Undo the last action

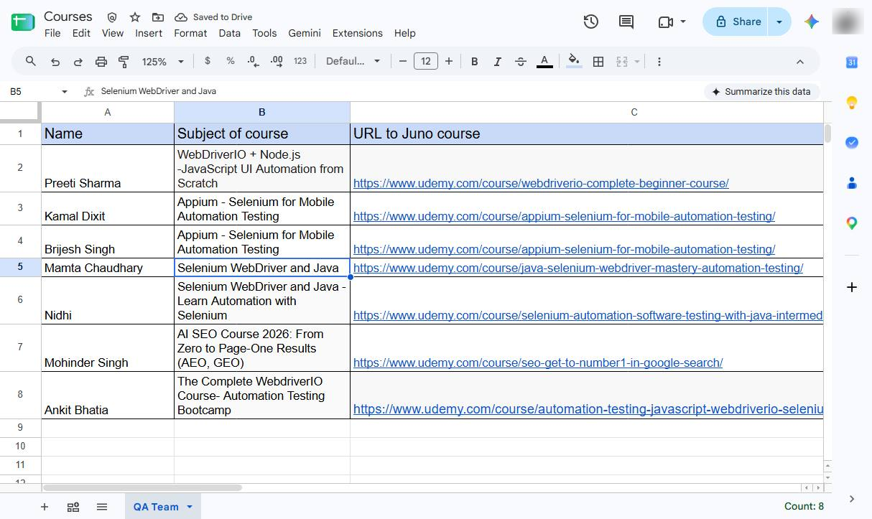coord(55,62)
